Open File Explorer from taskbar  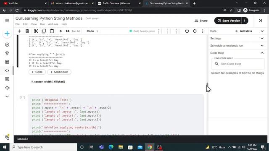click(121, 147)
